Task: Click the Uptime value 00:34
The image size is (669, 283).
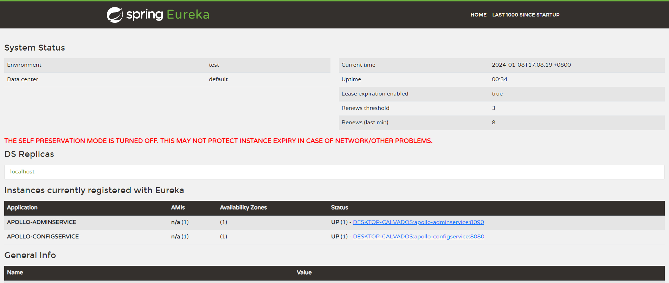Action: (x=499, y=79)
